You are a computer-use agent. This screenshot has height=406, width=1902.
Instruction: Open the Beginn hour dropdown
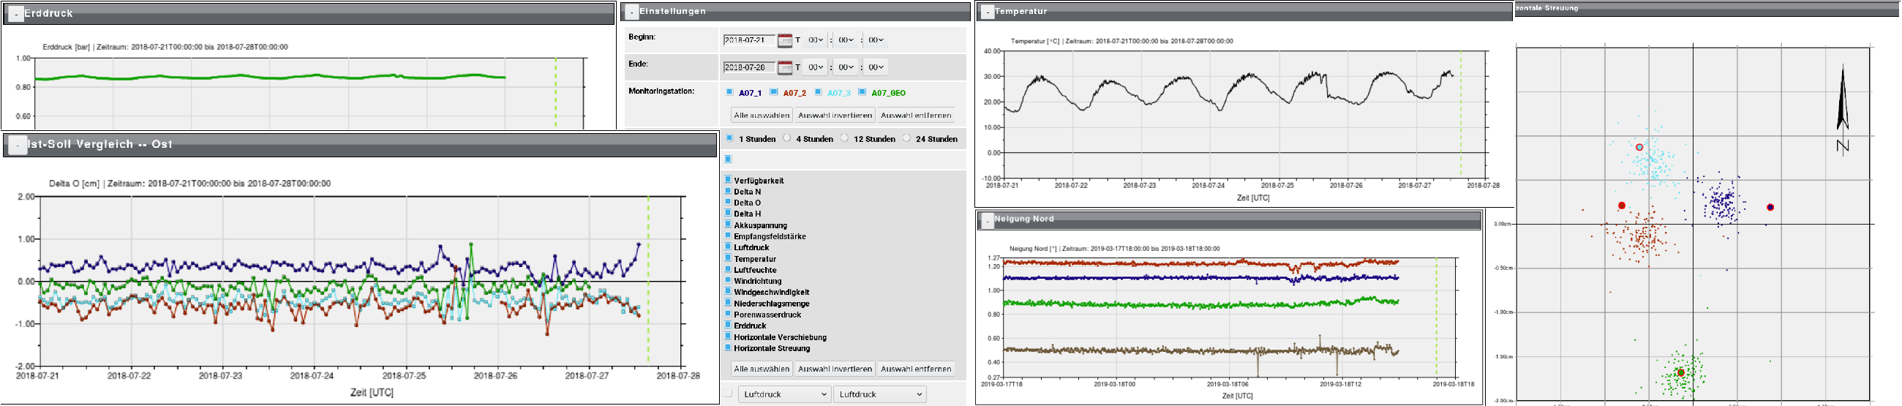click(815, 41)
